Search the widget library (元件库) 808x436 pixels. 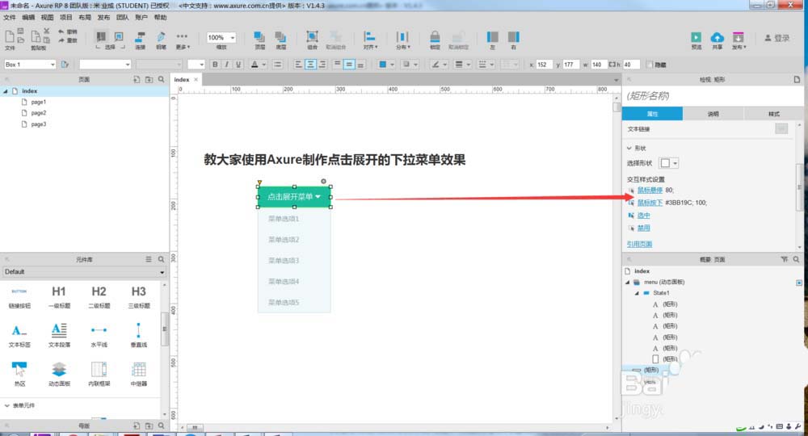(162, 259)
